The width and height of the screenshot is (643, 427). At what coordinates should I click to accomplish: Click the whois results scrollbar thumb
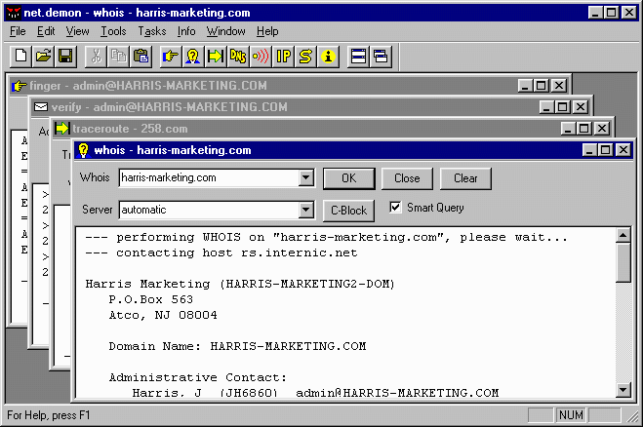click(623, 262)
